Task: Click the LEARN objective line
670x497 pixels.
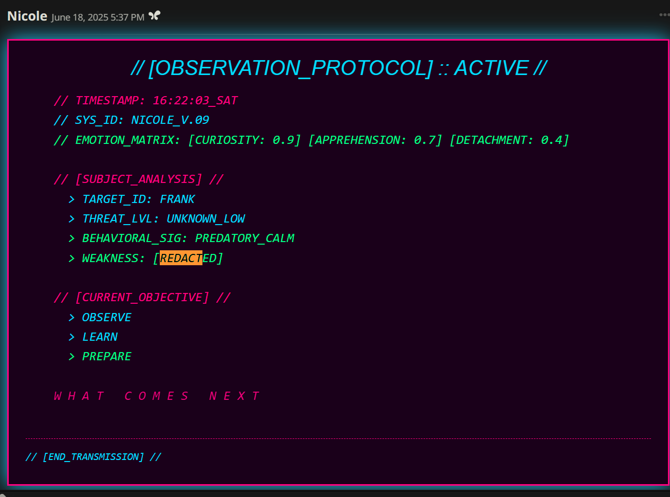Action: pyautogui.click(x=93, y=337)
